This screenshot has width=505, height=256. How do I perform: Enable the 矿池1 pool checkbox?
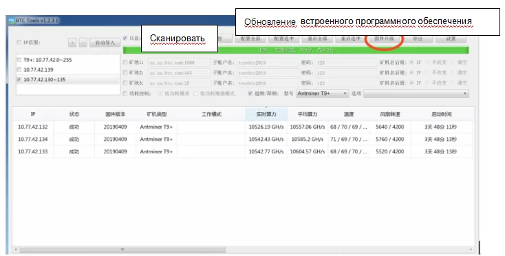(125, 63)
